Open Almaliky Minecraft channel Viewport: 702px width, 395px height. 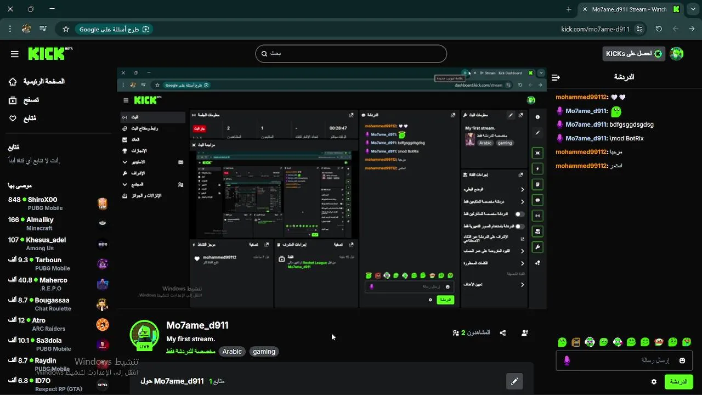58,224
